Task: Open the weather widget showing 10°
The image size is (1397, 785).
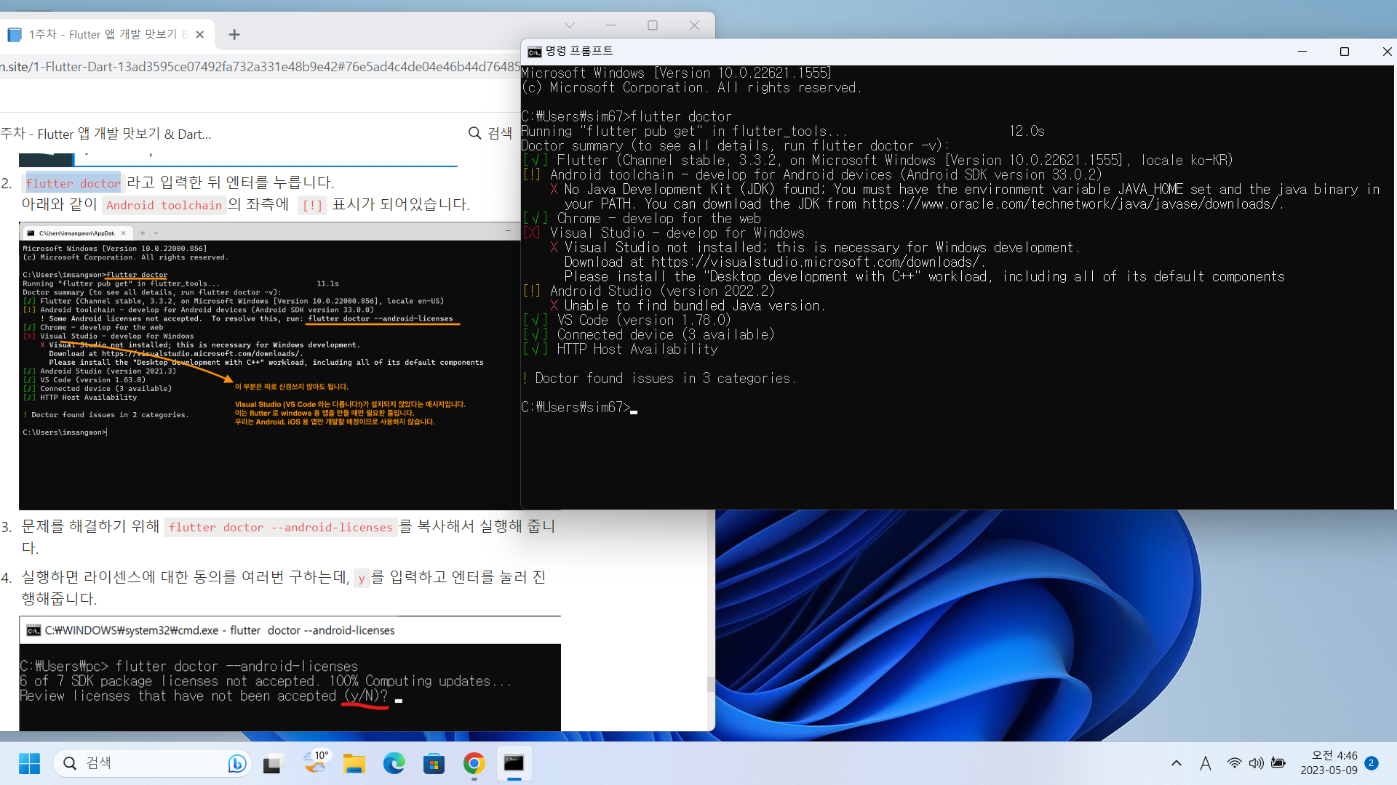Action: pyautogui.click(x=315, y=763)
